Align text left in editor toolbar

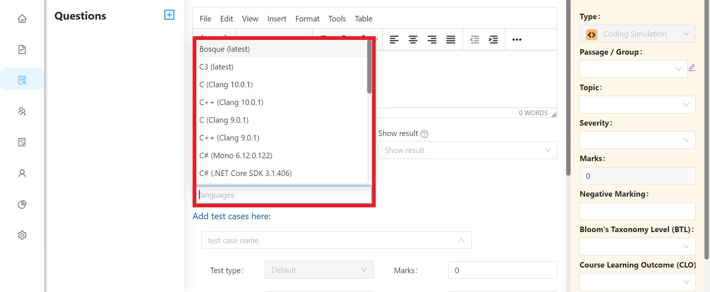coord(394,40)
